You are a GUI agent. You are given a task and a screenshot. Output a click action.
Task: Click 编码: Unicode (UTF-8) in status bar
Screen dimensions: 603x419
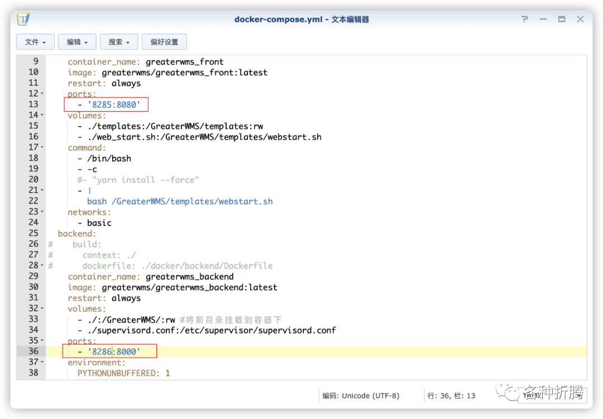361,396
